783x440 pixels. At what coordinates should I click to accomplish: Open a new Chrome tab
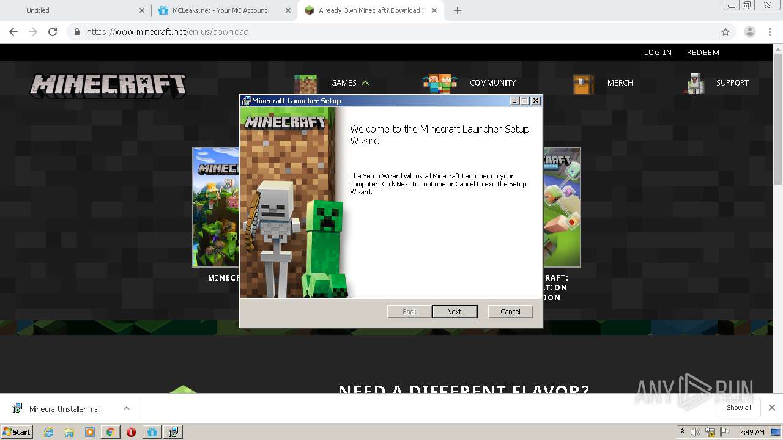(458, 10)
